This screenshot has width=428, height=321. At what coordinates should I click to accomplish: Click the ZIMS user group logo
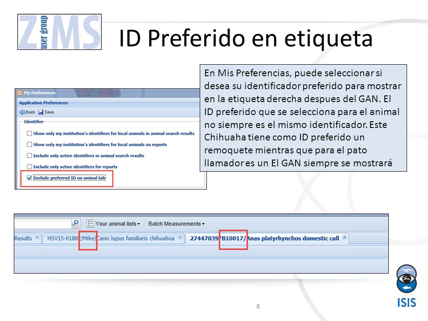coord(59,32)
